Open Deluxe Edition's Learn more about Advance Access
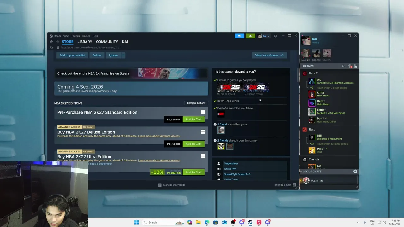The image size is (404, 227). coord(159,136)
